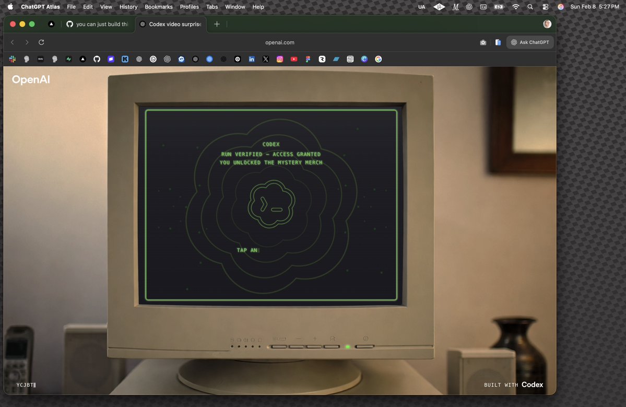Viewport: 626px width, 407px height.
Task: Click the blue page icon beside Ask ChatGPT
Action: click(x=498, y=42)
